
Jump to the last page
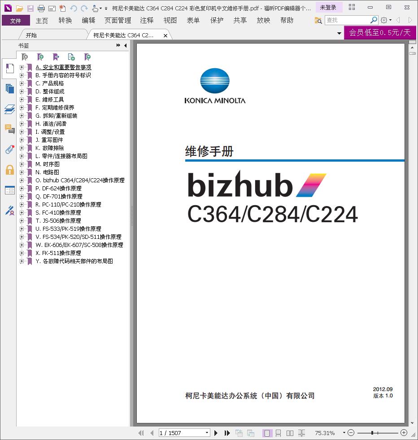pos(227,433)
